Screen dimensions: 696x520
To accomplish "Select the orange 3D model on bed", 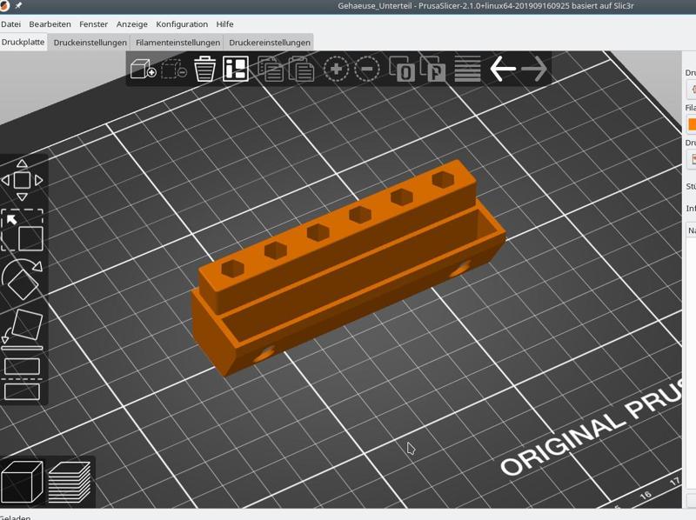I will 348,267.
